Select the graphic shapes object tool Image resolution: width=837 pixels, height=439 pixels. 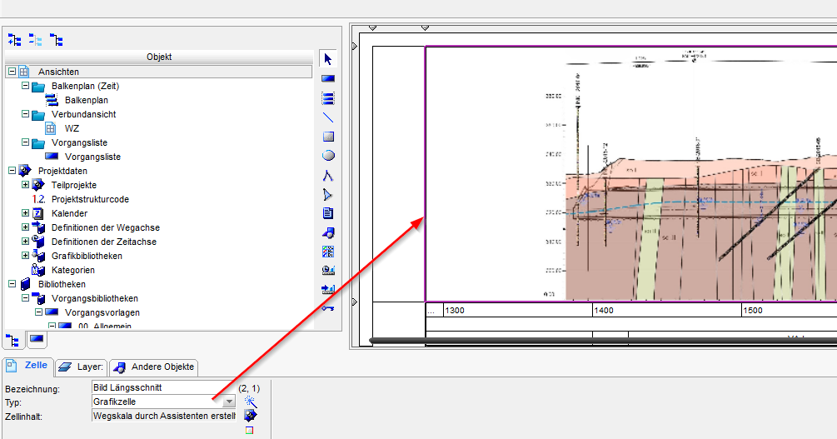(x=328, y=232)
